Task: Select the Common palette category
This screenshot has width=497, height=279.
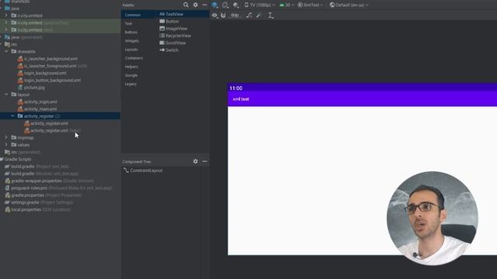Action: click(x=133, y=15)
